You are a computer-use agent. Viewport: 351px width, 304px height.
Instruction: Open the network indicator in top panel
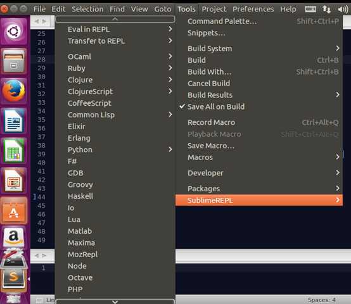tap(326, 9)
